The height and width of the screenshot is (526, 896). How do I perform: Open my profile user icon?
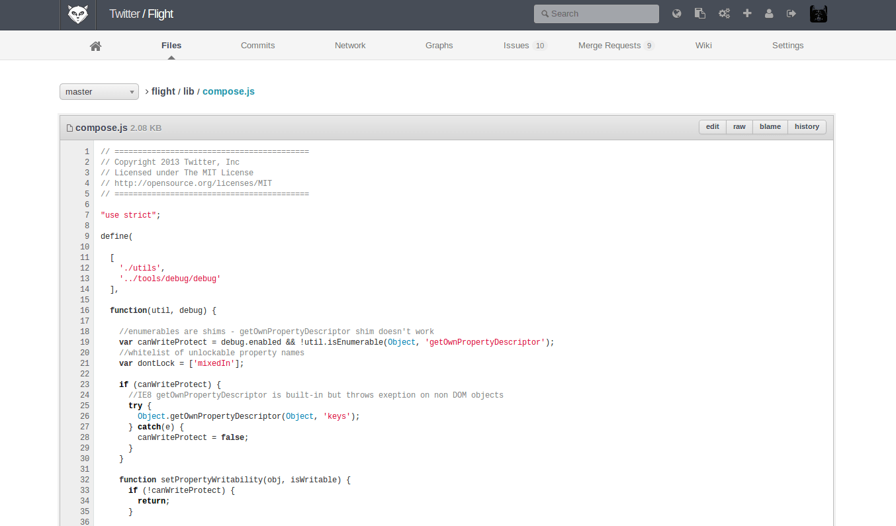[x=769, y=13]
